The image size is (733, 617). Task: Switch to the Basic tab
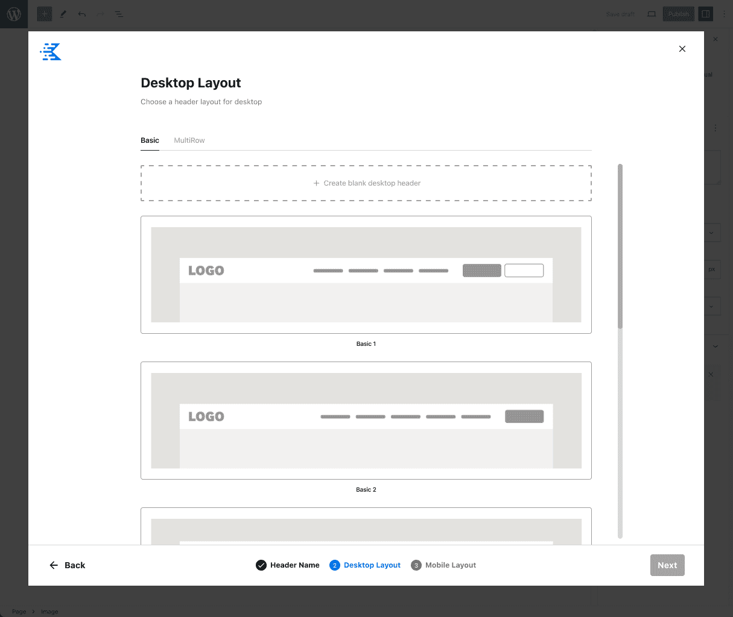(x=150, y=140)
